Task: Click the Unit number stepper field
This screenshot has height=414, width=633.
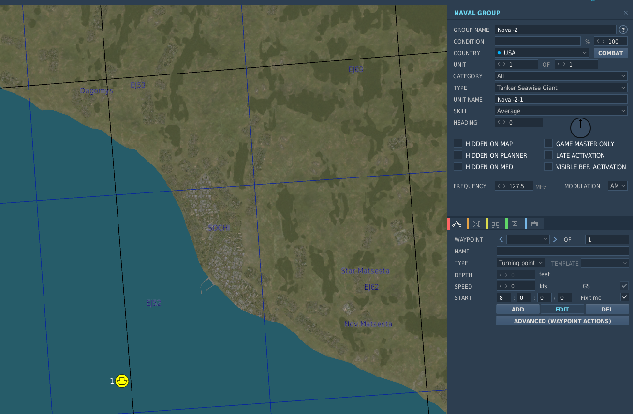Action: (516, 64)
